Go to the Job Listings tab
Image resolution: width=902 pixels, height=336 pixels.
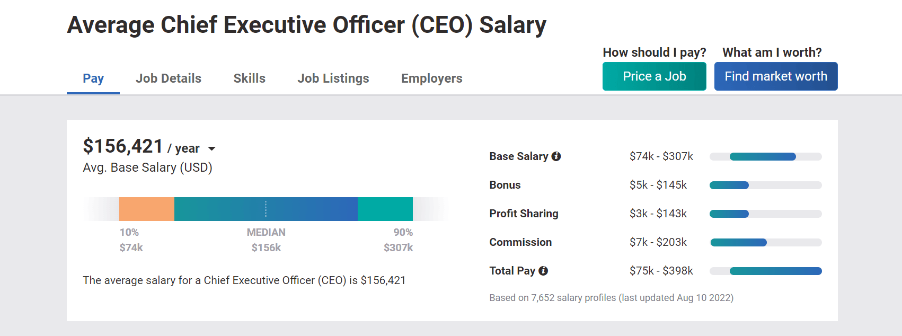pyautogui.click(x=333, y=78)
